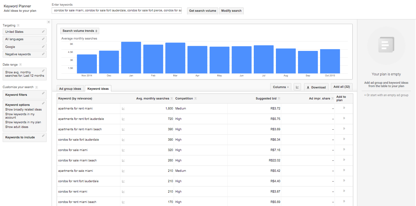Select keyword condos for sale miami beach
Viewport: 416px width, 206px height.
point(77,160)
